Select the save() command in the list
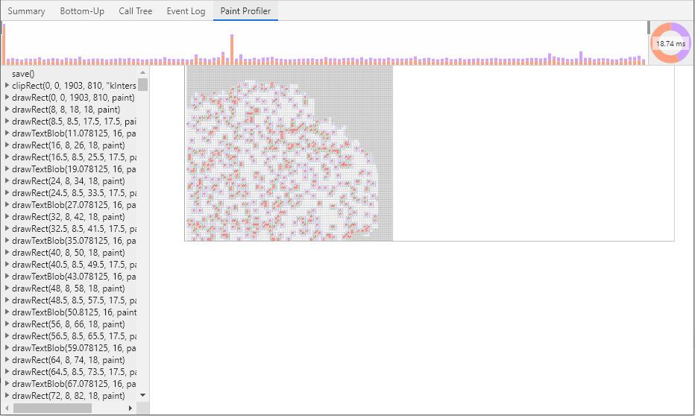This screenshot has height=416, width=695. point(23,74)
